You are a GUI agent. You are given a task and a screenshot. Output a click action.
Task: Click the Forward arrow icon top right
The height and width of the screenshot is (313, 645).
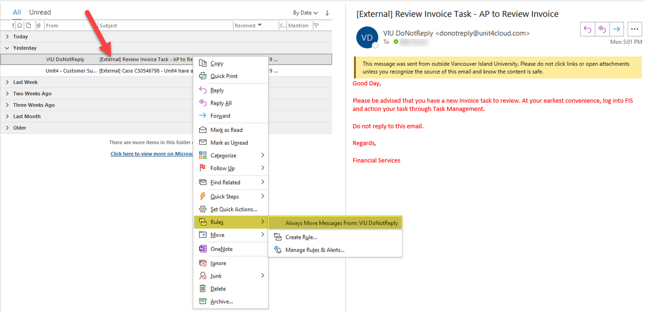click(x=615, y=29)
